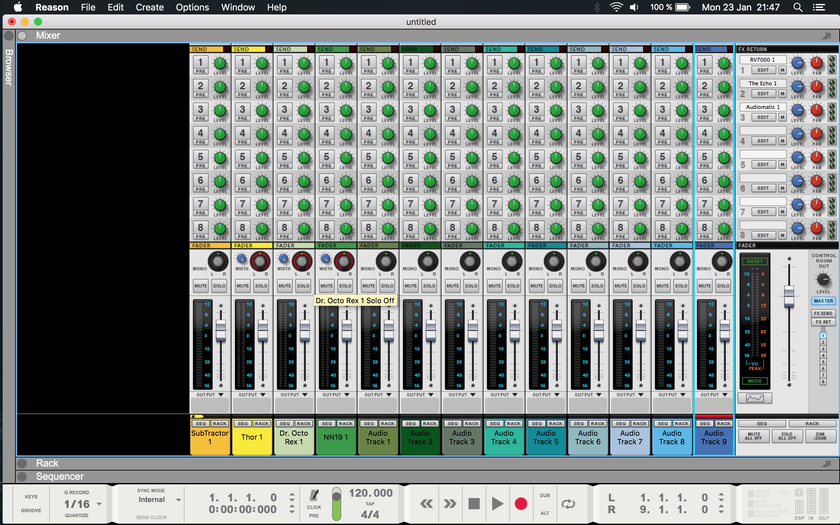Toggle PRE on Thor 1 send 2
The width and height of the screenshot is (840, 525).
coord(242,95)
